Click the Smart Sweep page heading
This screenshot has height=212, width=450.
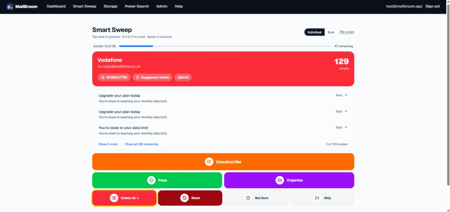[112, 30]
